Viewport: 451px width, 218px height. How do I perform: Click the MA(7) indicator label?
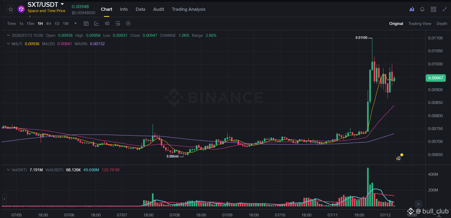click(17, 44)
